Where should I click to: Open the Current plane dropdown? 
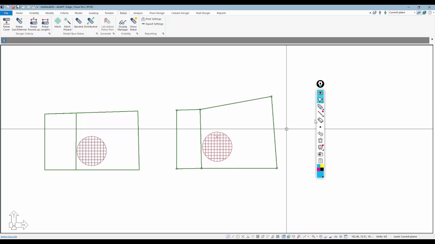(x=402, y=13)
